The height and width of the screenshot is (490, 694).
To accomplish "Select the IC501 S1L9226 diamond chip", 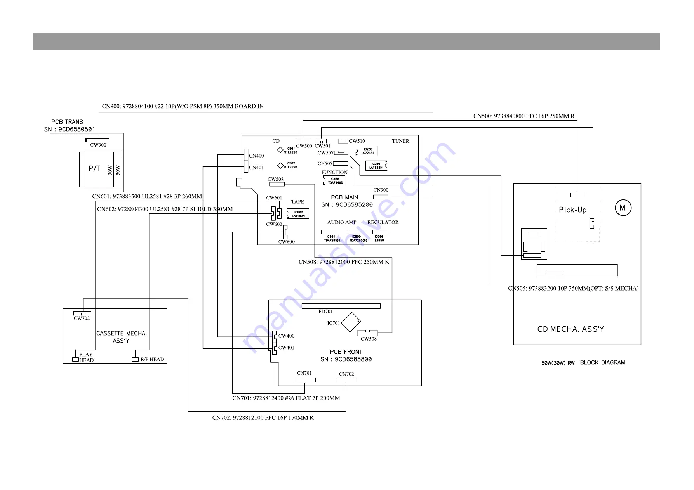I will 280,150.
